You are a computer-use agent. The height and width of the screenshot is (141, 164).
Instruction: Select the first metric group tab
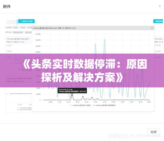(x=18, y=32)
